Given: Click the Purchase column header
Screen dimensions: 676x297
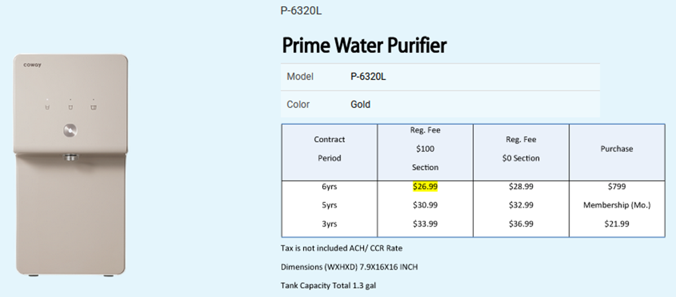Looking at the screenshot, I should 617,148.
